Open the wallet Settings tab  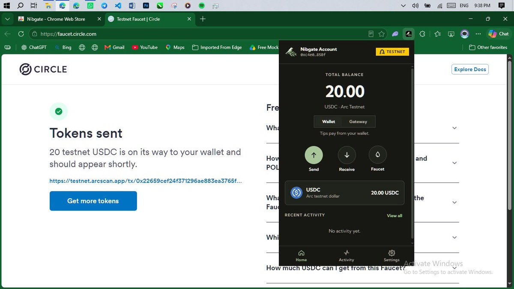click(x=391, y=256)
